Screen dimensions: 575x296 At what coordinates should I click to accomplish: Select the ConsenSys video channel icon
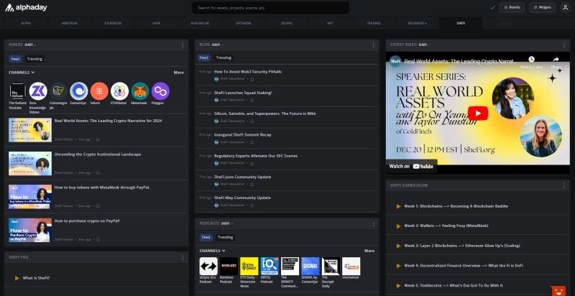coord(79,91)
